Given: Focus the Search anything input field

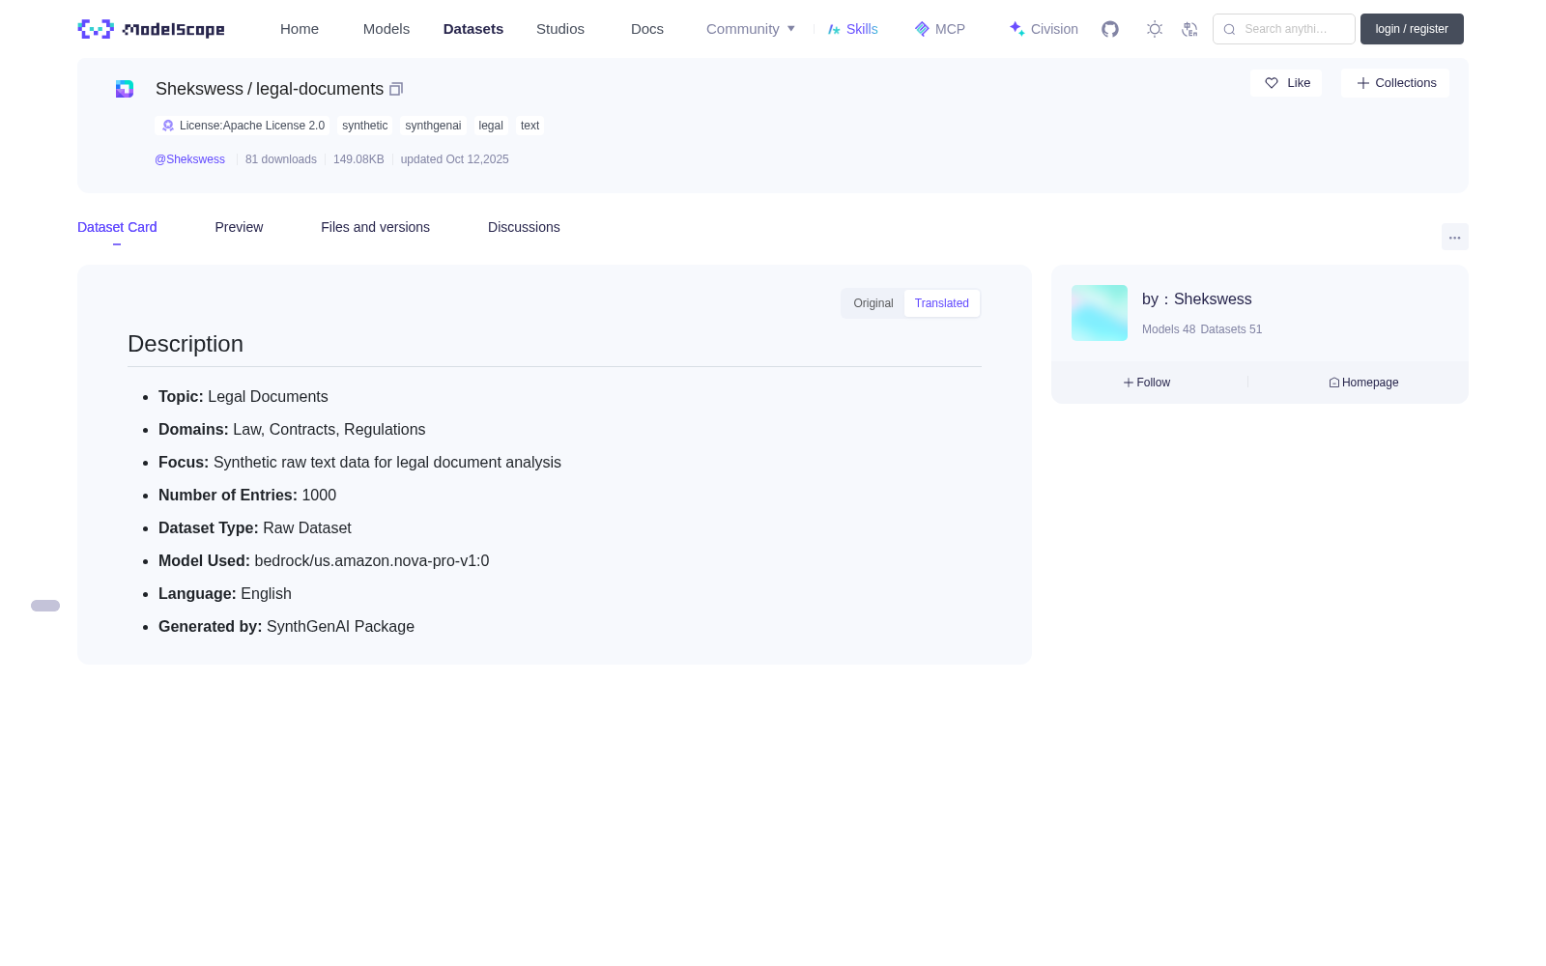Looking at the screenshot, I should pyautogui.click(x=1284, y=29).
